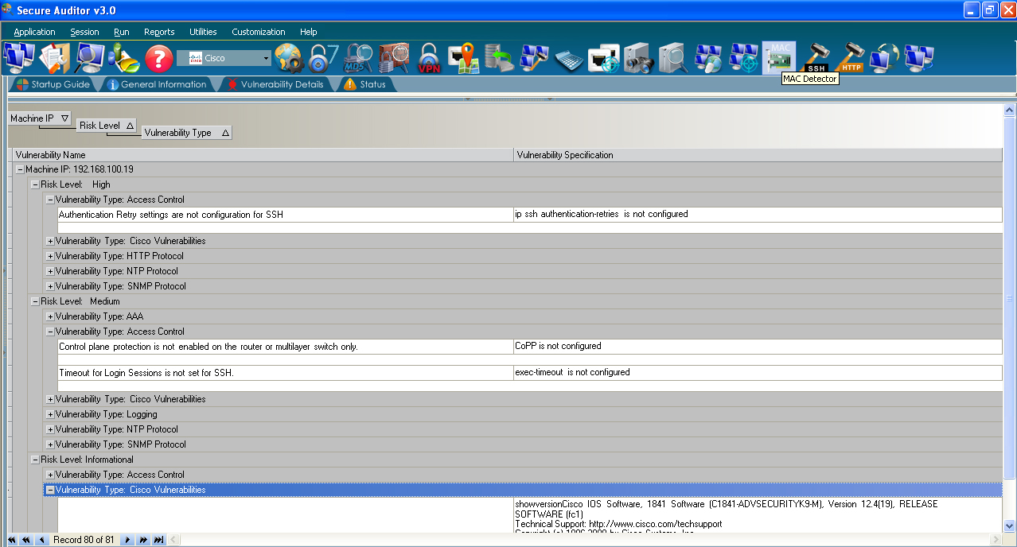Open the Application menu

point(35,32)
